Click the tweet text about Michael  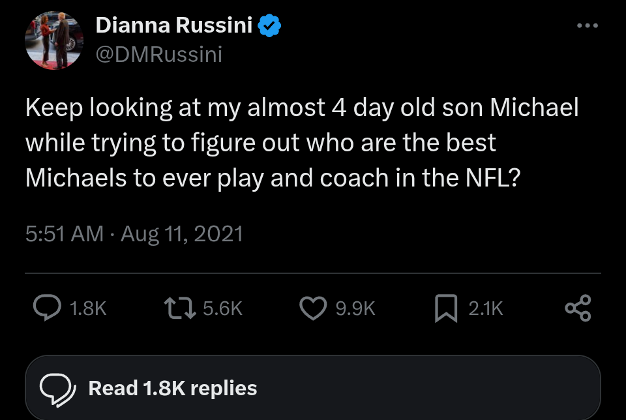[301, 143]
